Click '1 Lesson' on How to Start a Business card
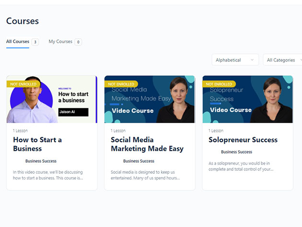 [x=20, y=131]
